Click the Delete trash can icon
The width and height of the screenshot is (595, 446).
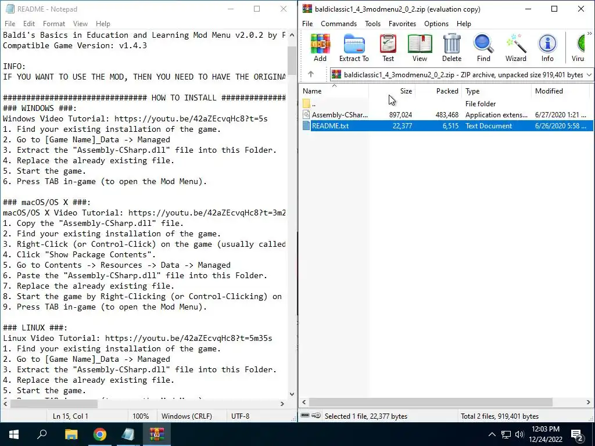click(x=451, y=48)
